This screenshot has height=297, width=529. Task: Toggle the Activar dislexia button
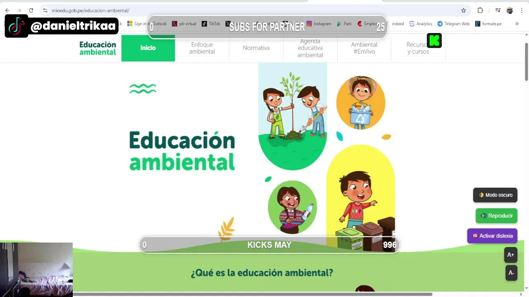[492, 236]
